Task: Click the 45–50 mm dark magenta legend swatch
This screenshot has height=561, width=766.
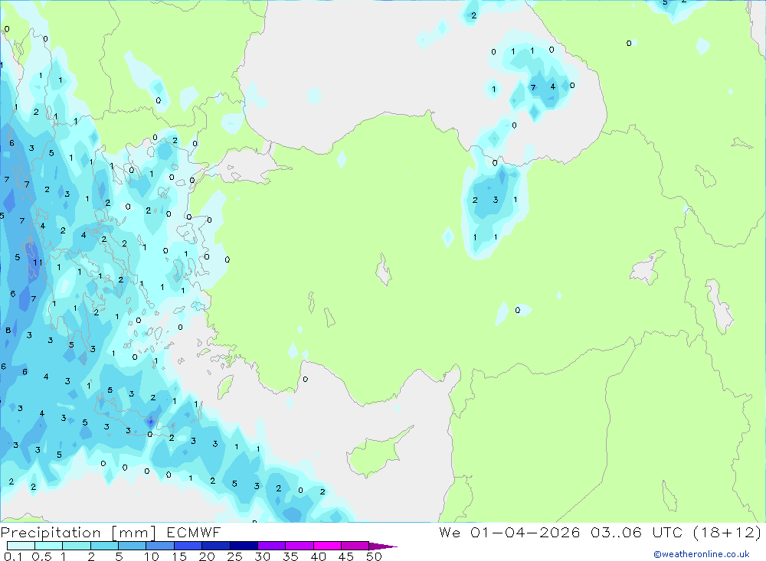Action: point(355,546)
